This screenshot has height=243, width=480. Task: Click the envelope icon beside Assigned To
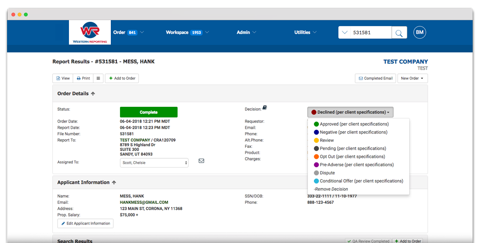pyautogui.click(x=202, y=161)
